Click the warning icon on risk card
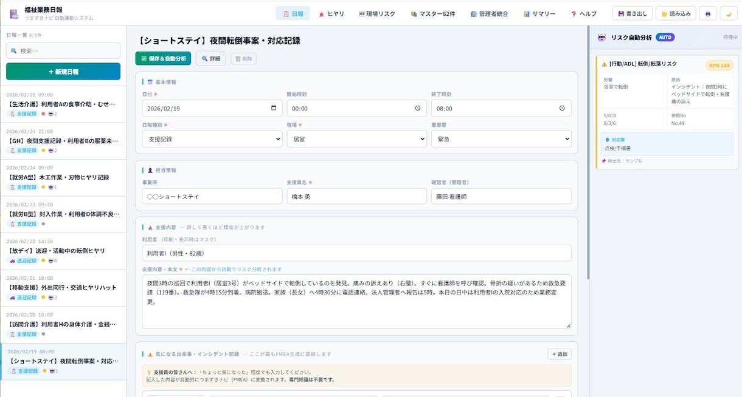 coord(604,64)
